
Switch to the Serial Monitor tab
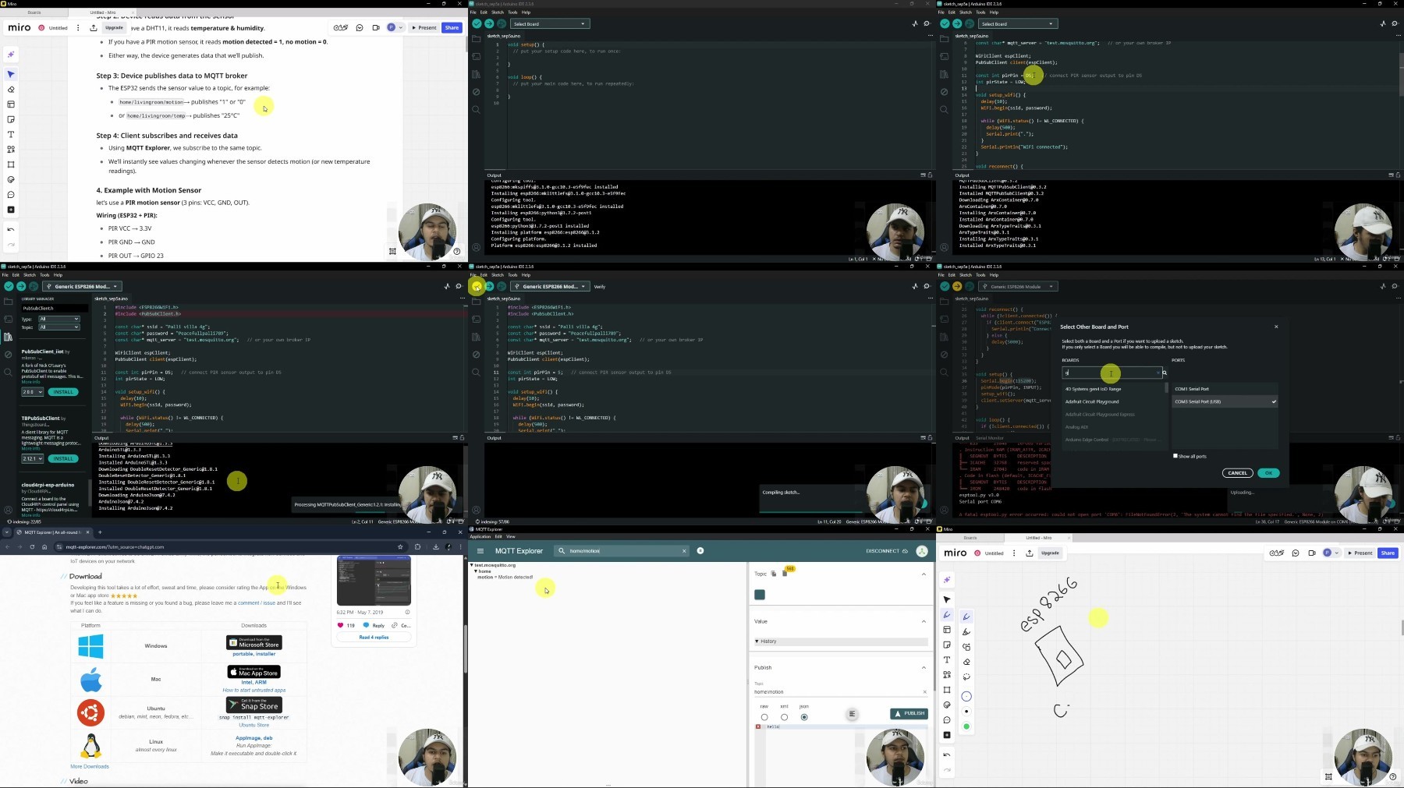[x=990, y=438]
